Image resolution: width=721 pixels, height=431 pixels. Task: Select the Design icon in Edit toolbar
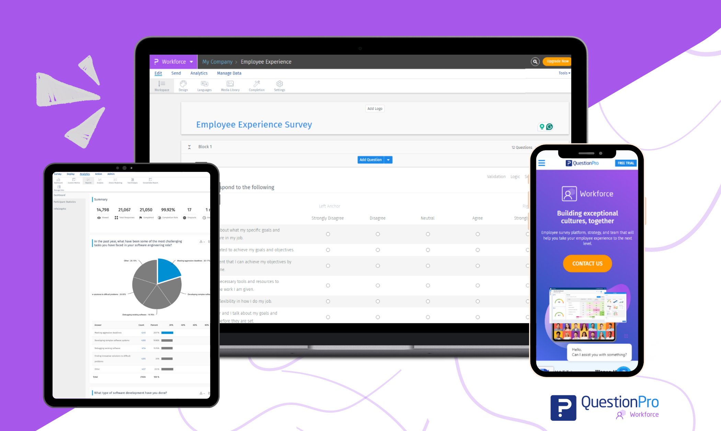(x=183, y=86)
